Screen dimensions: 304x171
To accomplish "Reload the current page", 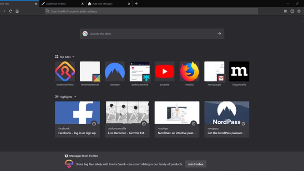I will pyautogui.click(x=10, y=11).
